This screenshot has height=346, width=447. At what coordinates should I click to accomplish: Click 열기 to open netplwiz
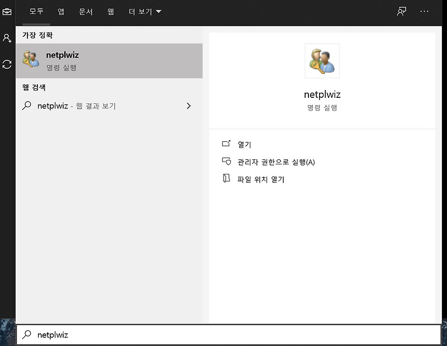point(244,144)
